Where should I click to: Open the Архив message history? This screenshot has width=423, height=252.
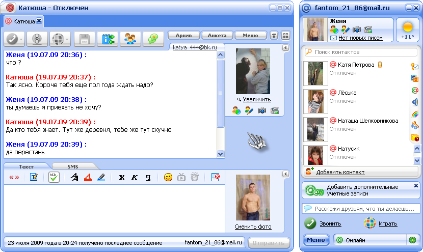click(183, 35)
